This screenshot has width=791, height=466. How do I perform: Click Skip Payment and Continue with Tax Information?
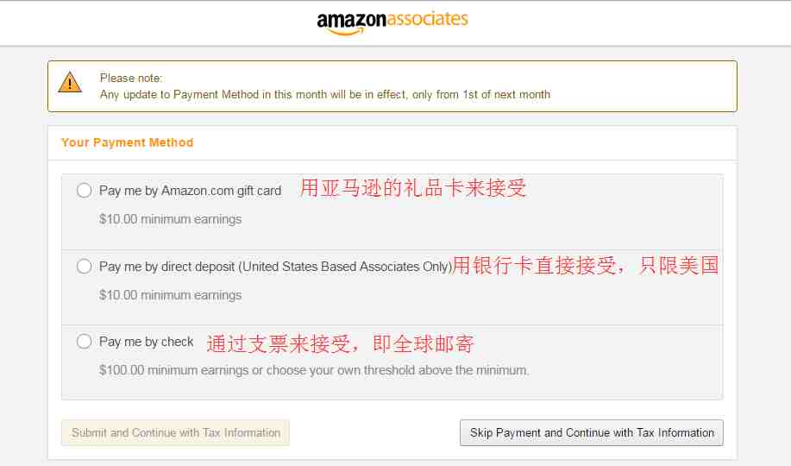592,432
